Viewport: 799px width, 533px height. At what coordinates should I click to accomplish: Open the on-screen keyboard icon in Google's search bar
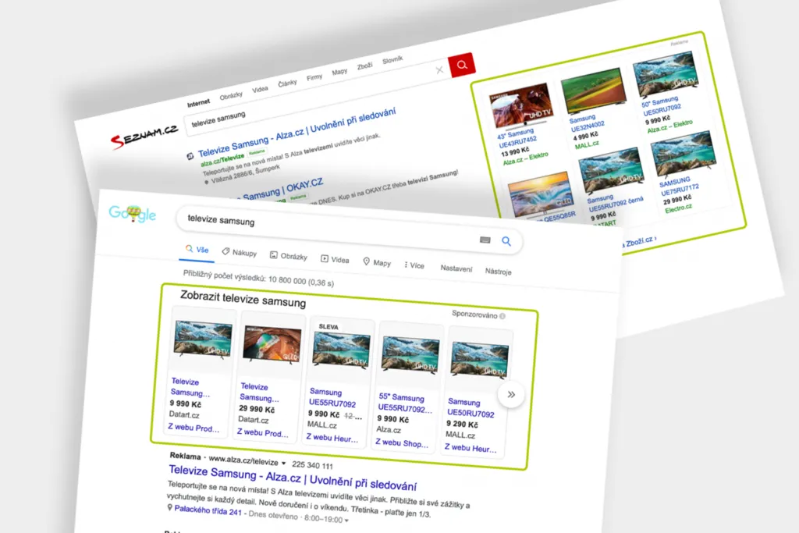[485, 239]
